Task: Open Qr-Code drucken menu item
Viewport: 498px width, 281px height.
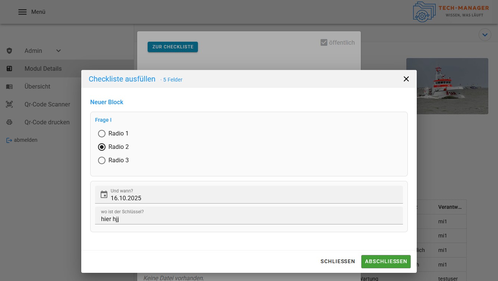Action: pyautogui.click(x=47, y=122)
